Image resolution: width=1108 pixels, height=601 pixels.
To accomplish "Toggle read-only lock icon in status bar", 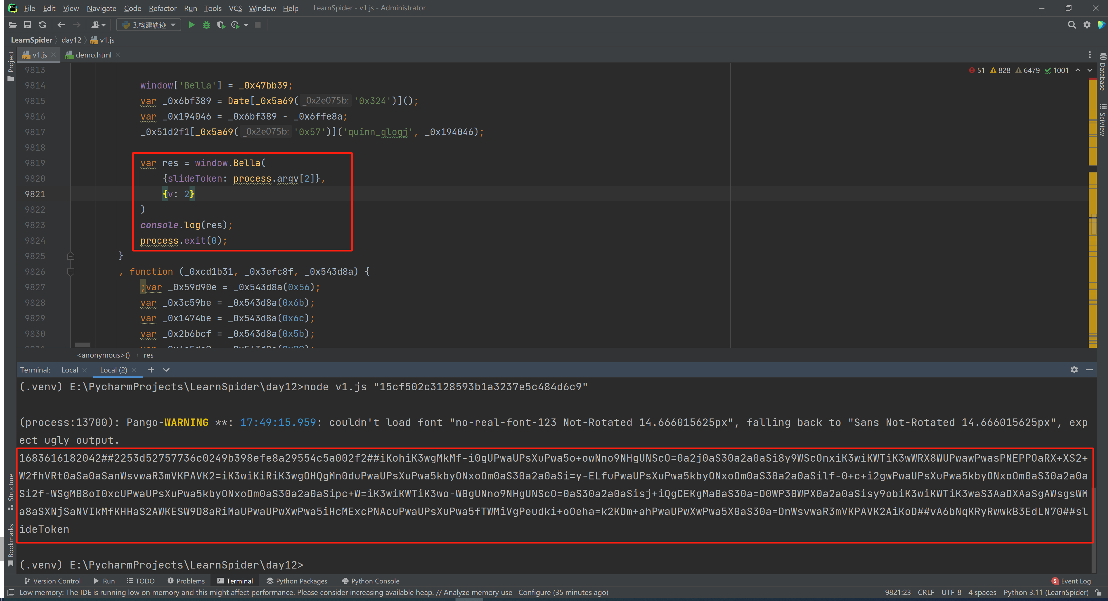I will [x=1098, y=592].
